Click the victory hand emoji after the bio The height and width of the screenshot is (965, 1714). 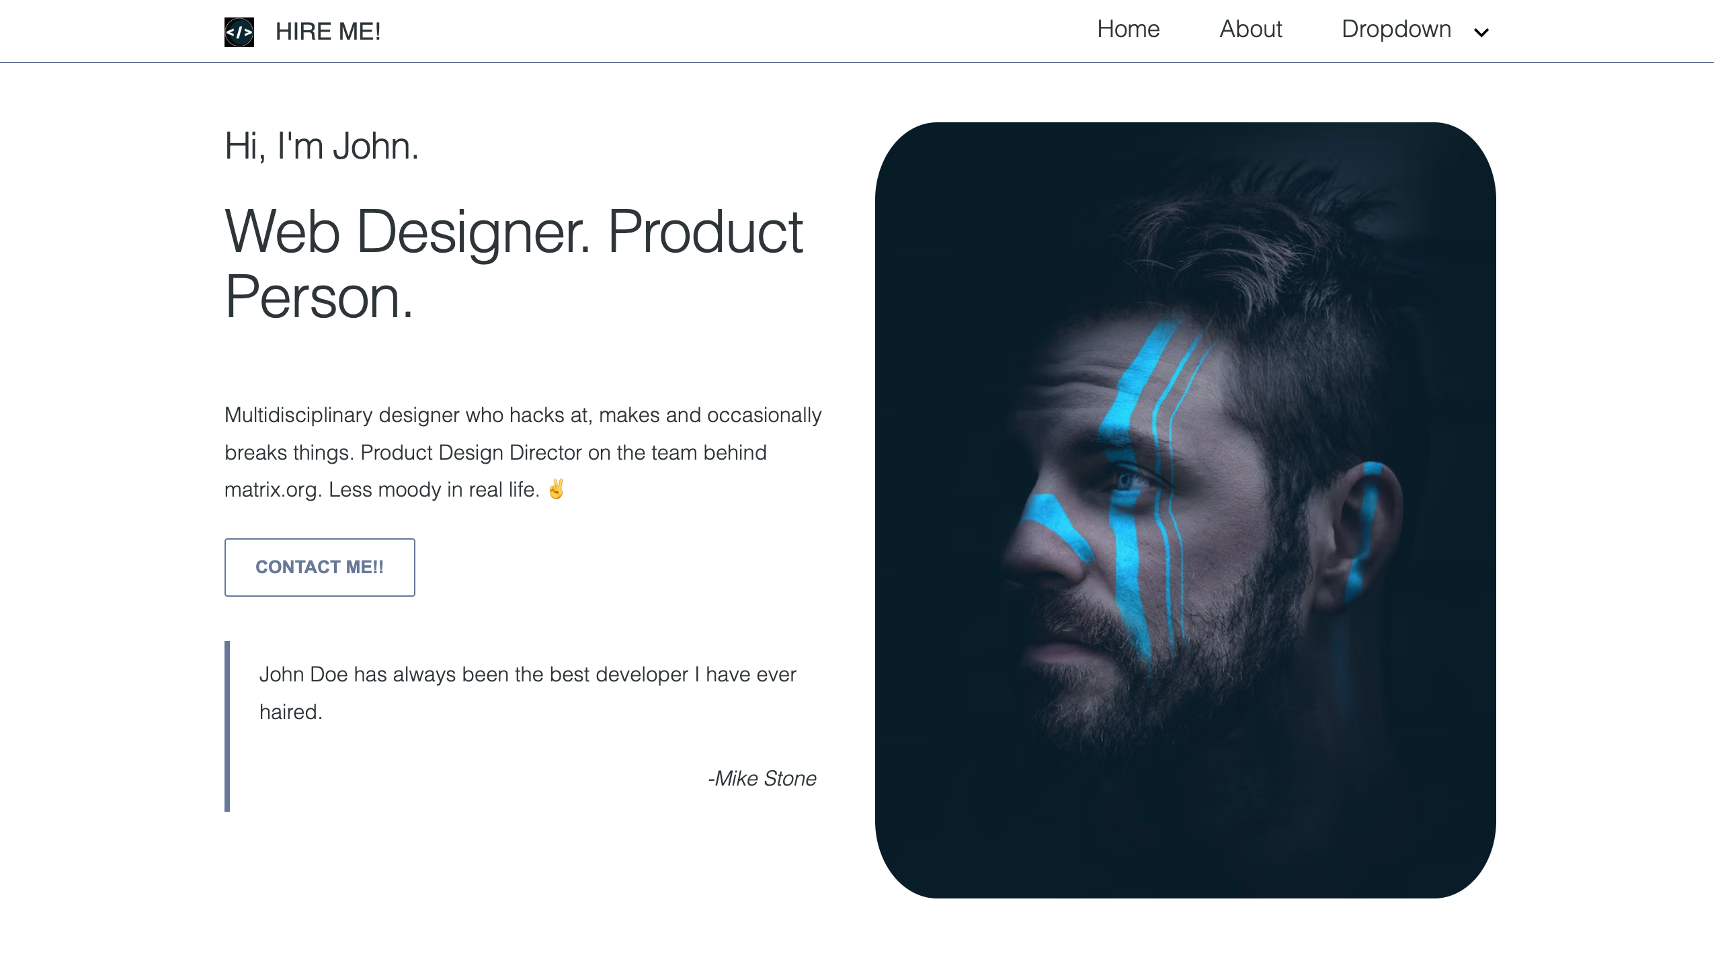557,489
